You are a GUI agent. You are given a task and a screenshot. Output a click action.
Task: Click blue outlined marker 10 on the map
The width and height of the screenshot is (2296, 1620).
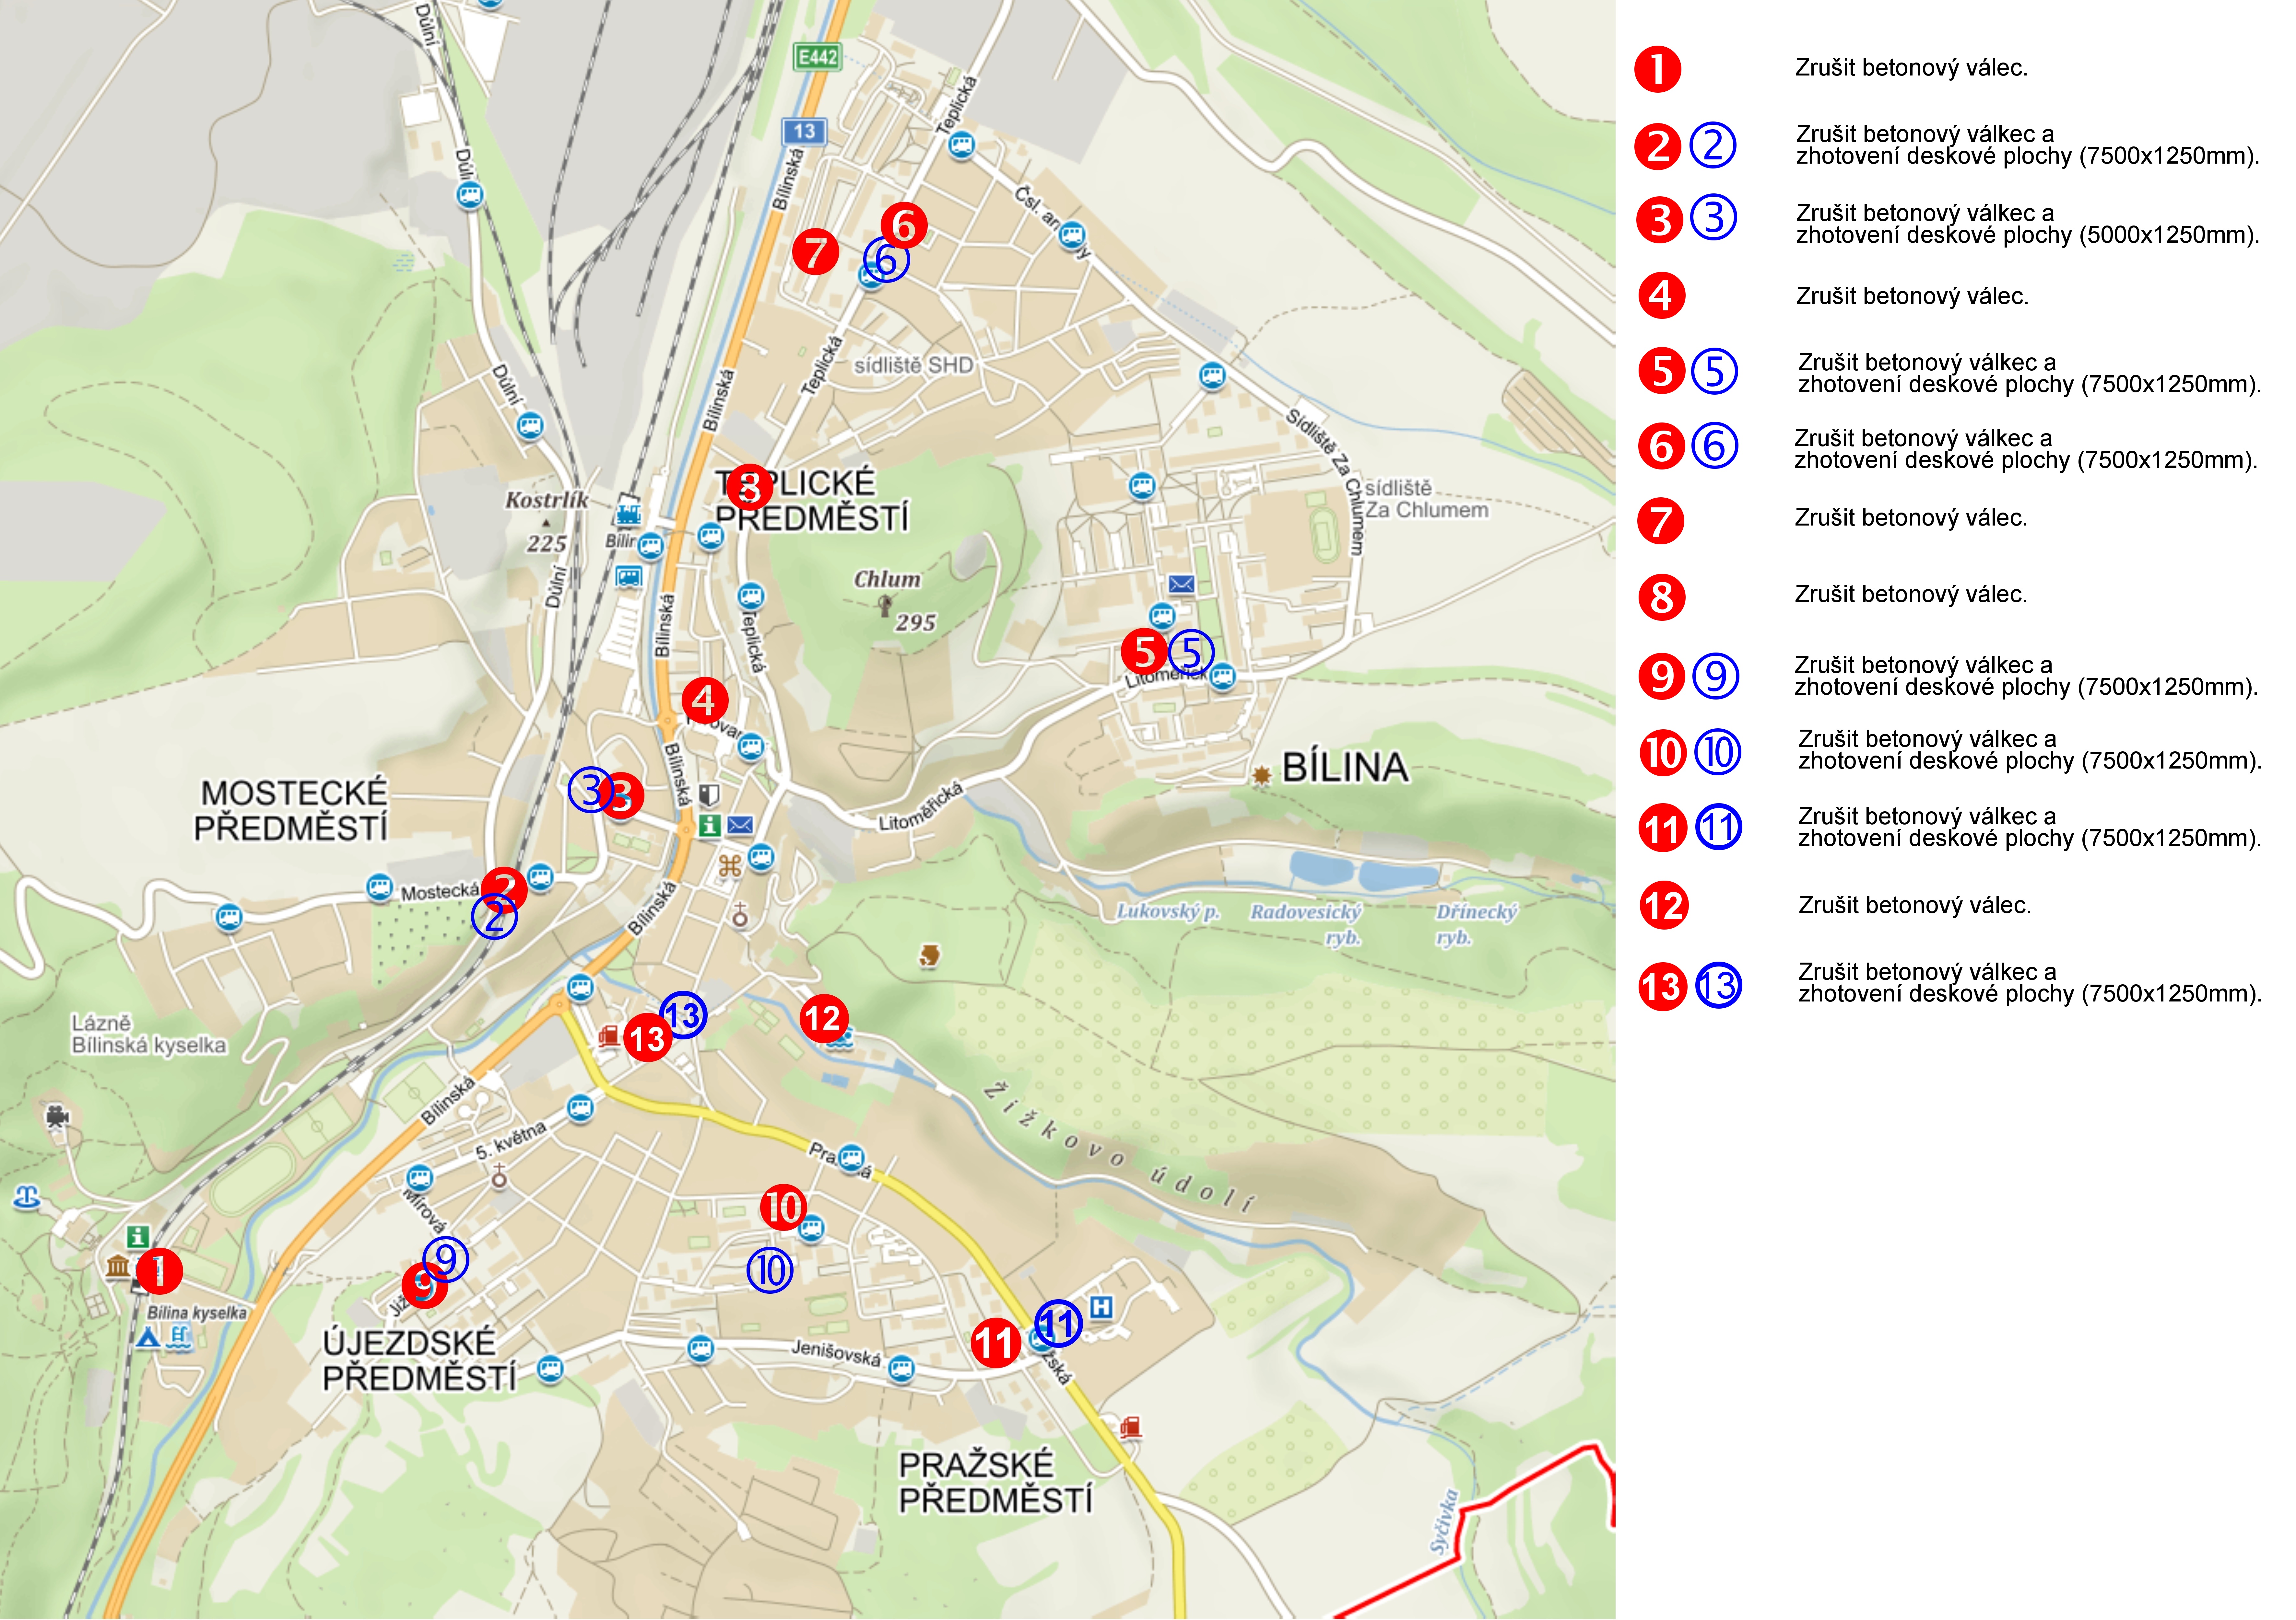(770, 1270)
